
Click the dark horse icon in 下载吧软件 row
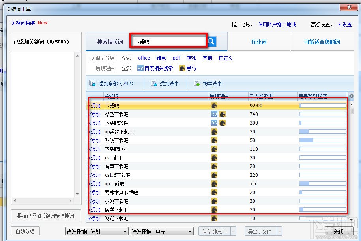point(223,123)
